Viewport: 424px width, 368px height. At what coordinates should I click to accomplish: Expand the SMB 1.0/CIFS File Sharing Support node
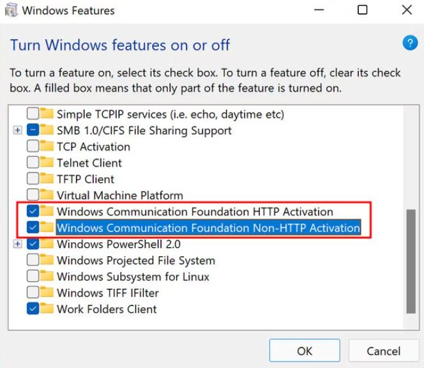(17, 130)
